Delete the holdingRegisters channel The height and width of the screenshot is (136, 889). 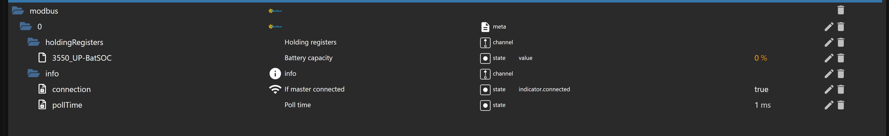tap(841, 42)
